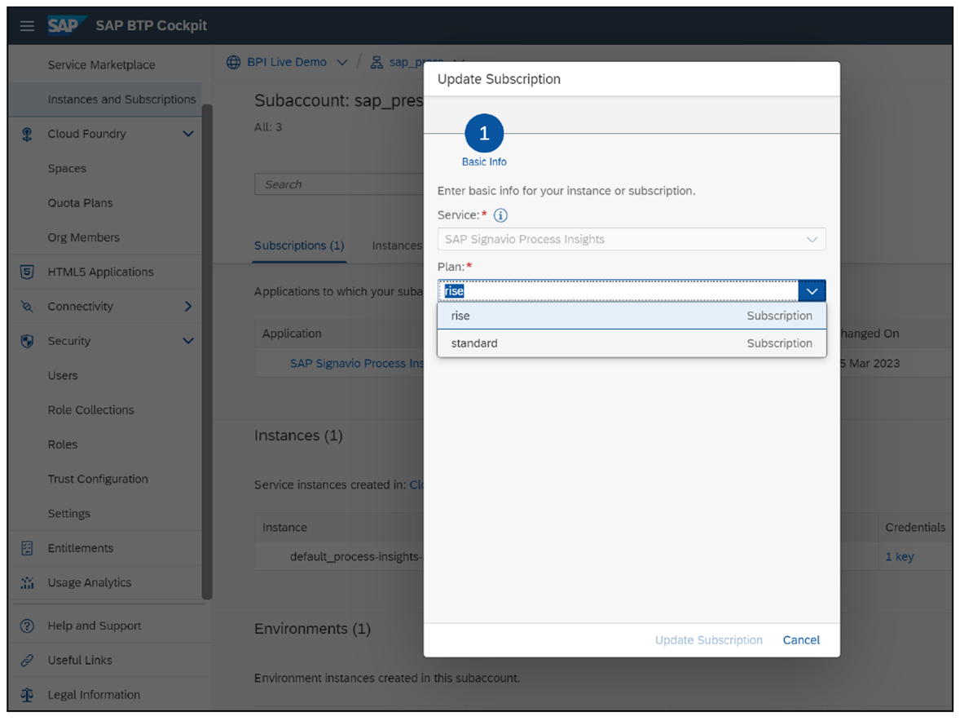Image resolution: width=960 pixels, height=721 pixels.
Task: Switch to the Subscriptions (1) tab
Action: [299, 245]
